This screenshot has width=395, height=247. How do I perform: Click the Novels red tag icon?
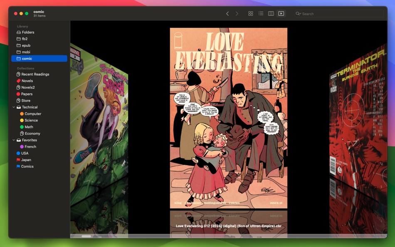click(18, 81)
